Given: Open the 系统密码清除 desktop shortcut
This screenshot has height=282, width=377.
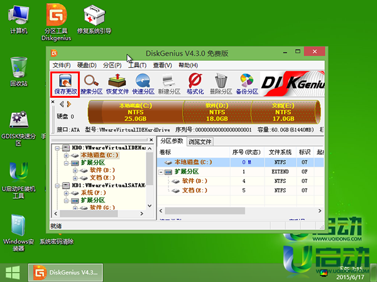Looking at the screenshot, I should [57, 241].
